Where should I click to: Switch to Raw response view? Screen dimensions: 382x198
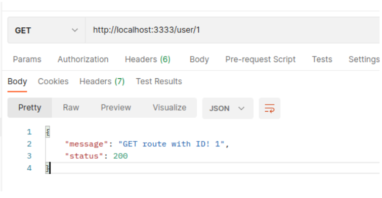(x=71, y=108)
